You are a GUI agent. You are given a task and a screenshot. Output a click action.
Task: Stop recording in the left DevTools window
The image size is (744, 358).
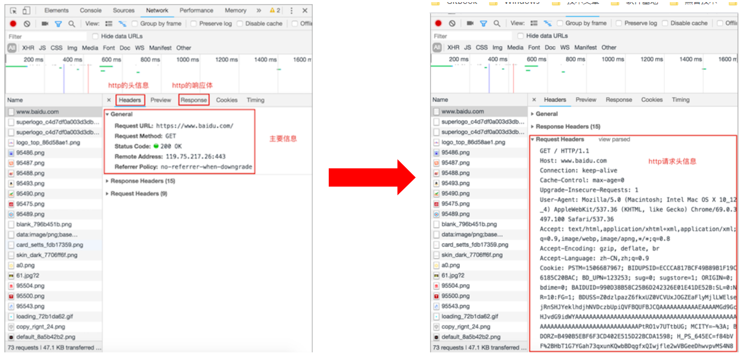click(x=13, y=23)
